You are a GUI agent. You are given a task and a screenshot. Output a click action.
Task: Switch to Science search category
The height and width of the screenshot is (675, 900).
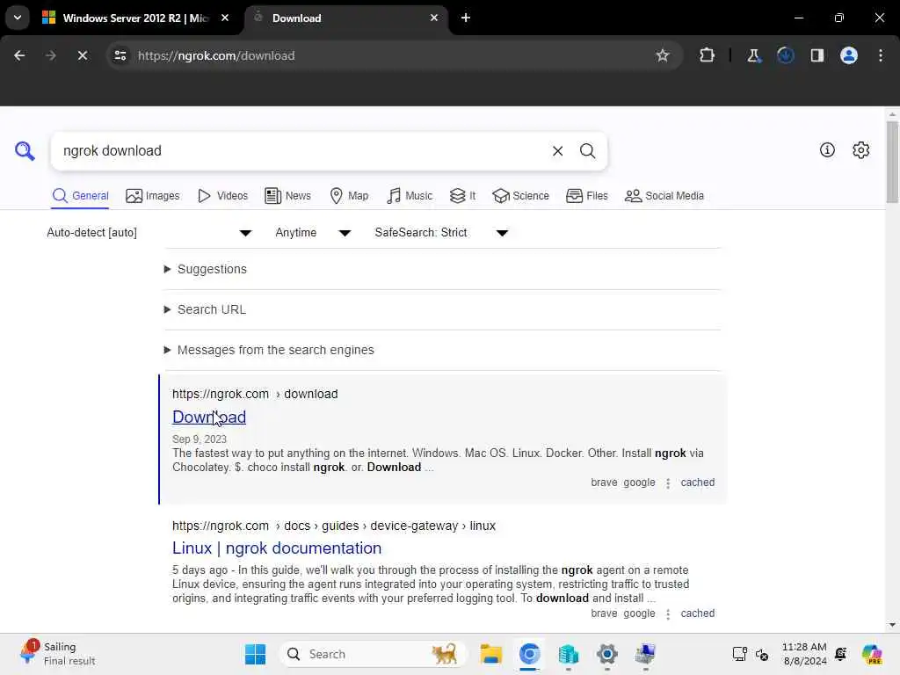tap(520, 196)
